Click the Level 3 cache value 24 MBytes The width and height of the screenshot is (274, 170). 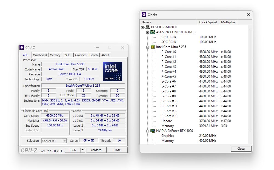point(105,130)
